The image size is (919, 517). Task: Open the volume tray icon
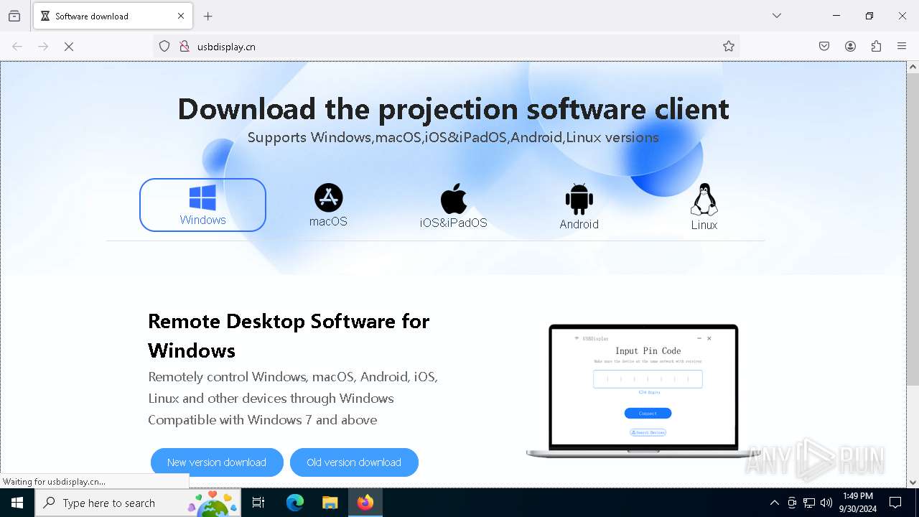coord(826,503)
